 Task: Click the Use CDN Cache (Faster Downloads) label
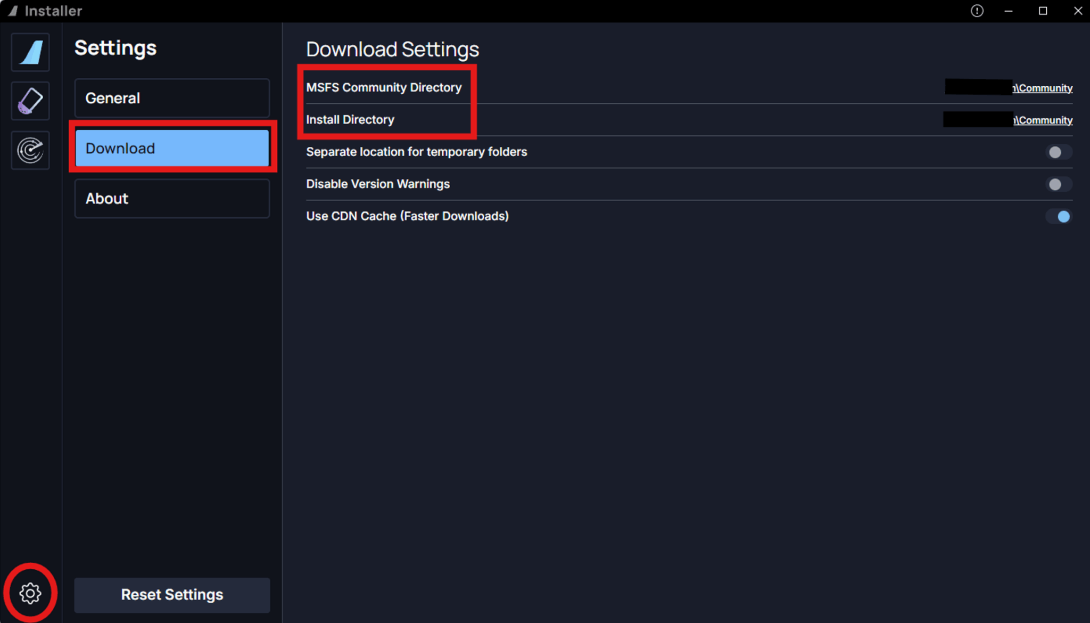click(407, 216)
